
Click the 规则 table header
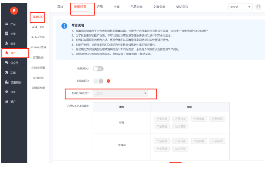(190, 107)
